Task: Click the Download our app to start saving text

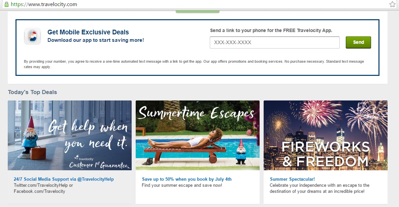Action: tap(96, 40)
